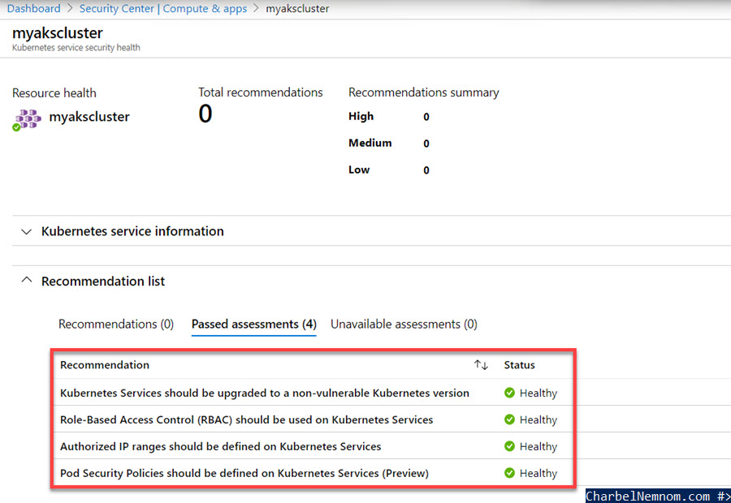Collapse the Recommendation list section

click(27, 281)
